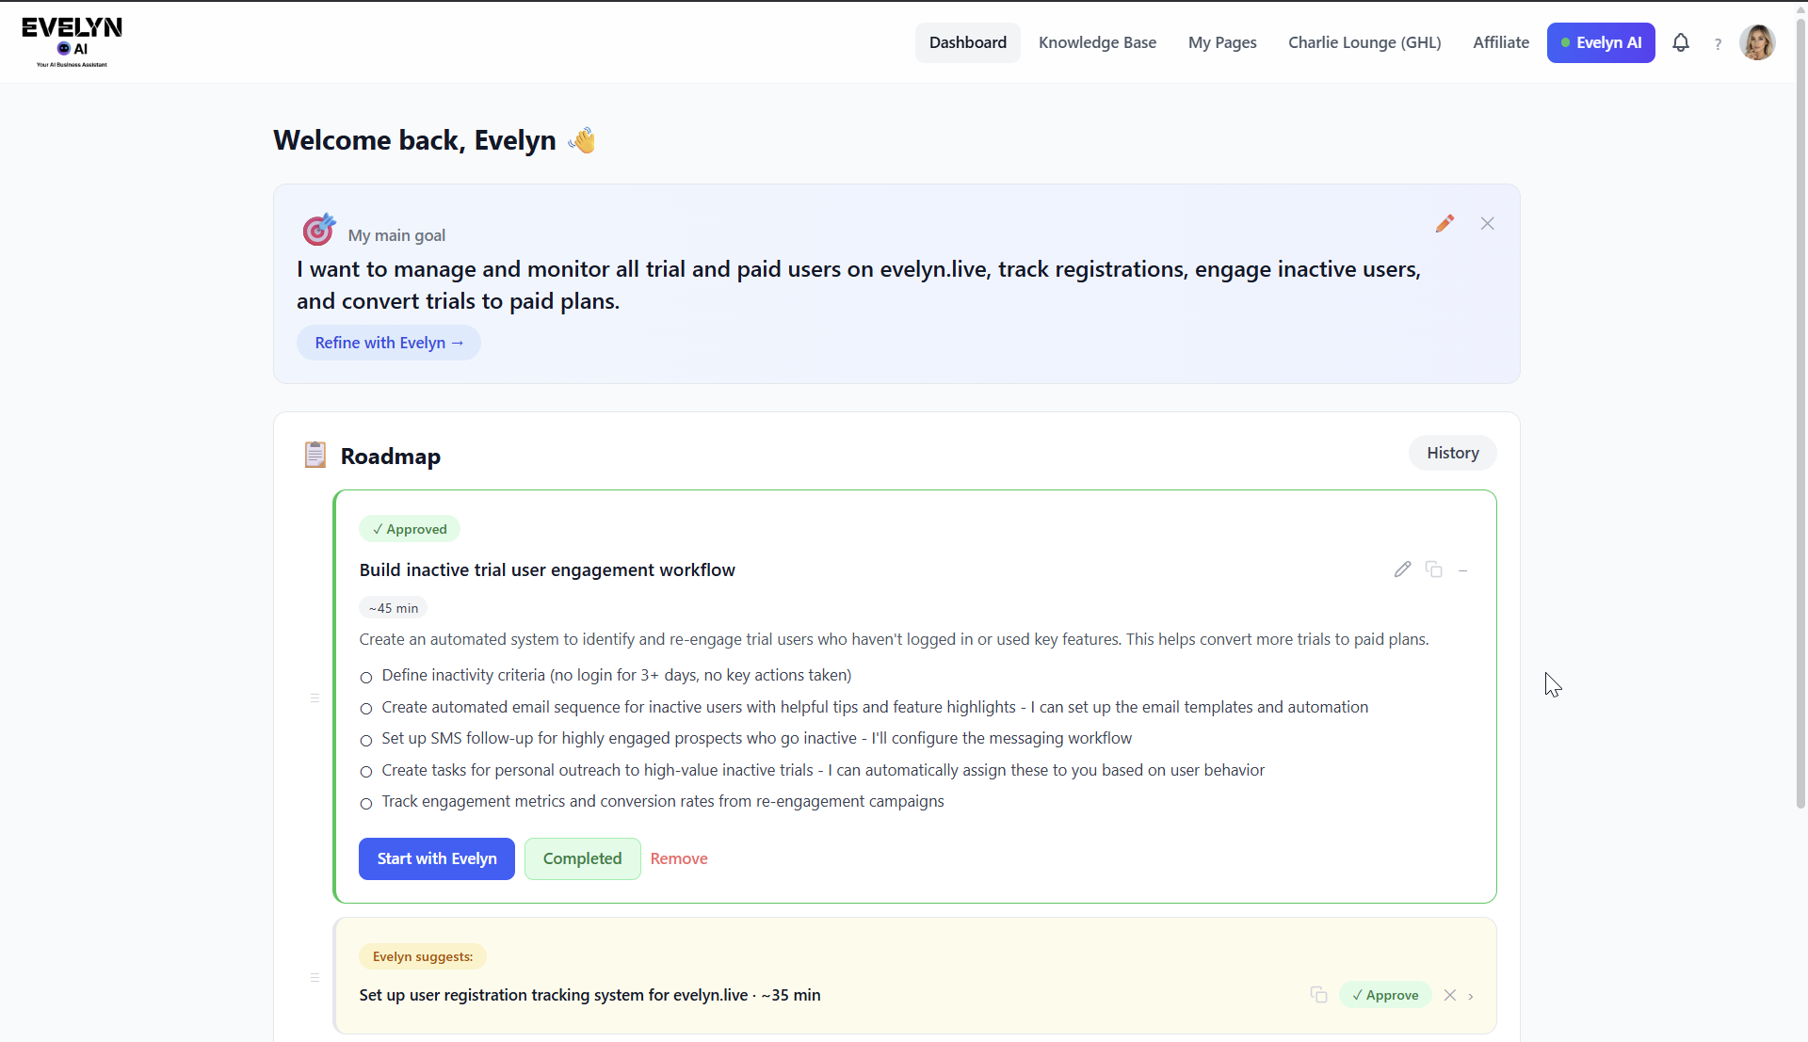Click Start with Evelyn button
Image resolution: width=1808 pixels, height=1042 pixels.
[436, 858]
